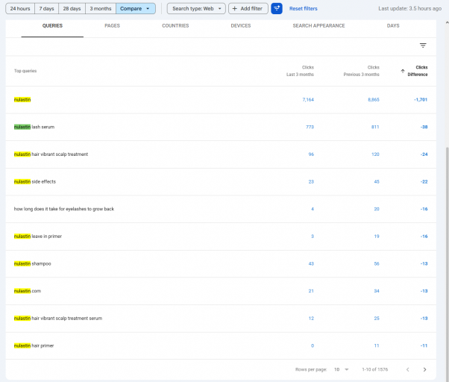Click the '1-10 of 1576' pagination text
The width and height of the screenshot is (449, 382).
point(375,369)
